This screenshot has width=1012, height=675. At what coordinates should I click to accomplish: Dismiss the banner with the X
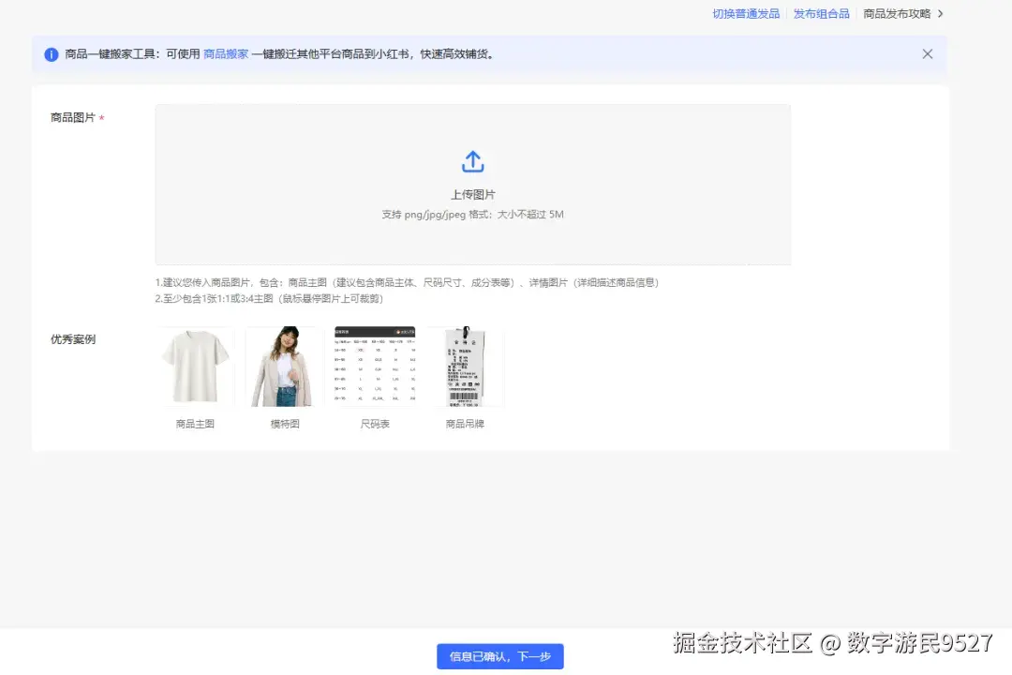927,53
